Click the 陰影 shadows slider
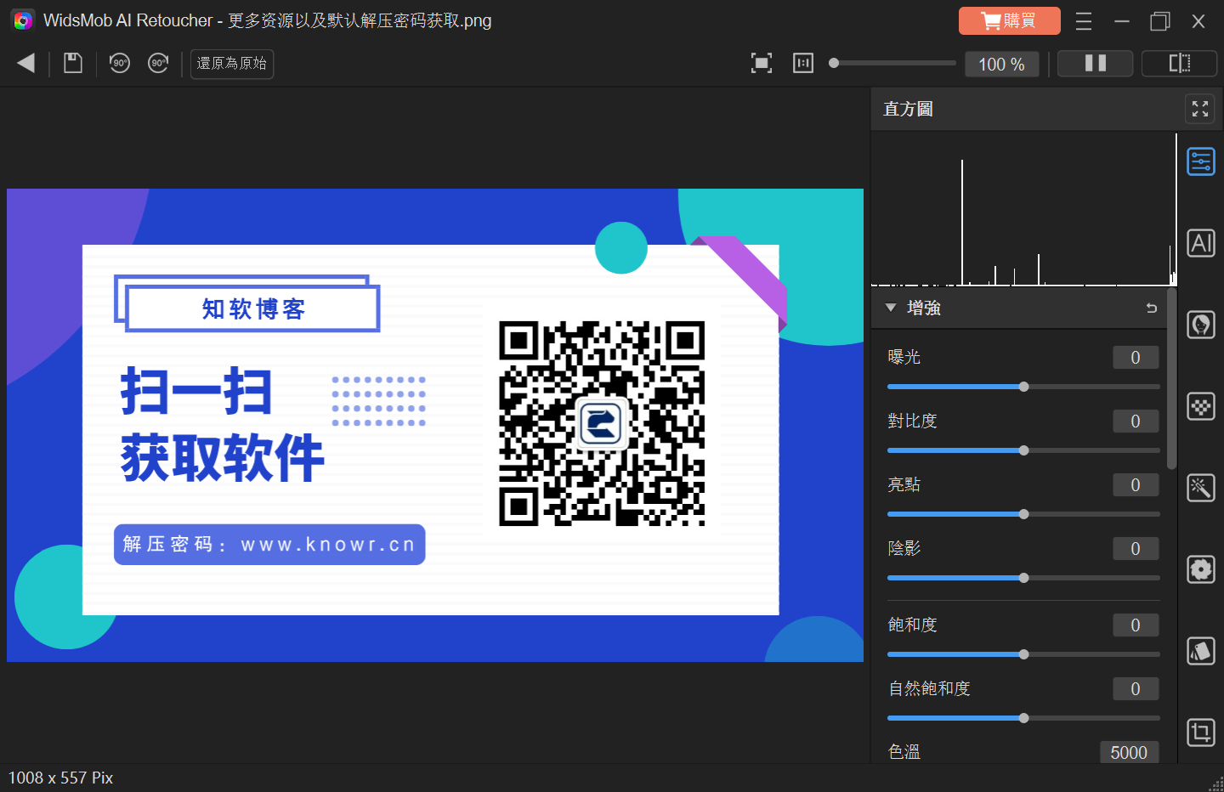This screenshot has height=792, width=1224. (1023, 578)
